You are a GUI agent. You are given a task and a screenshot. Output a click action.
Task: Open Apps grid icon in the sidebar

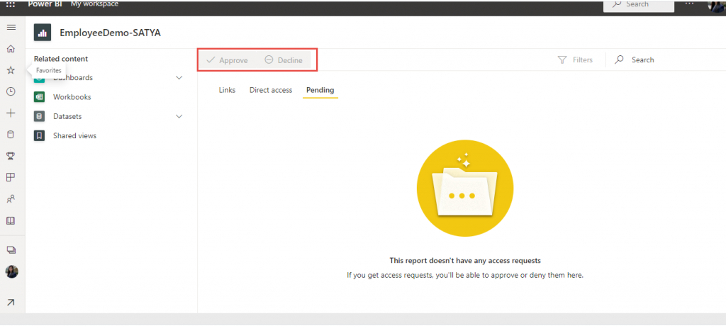(x=11, y=177)
